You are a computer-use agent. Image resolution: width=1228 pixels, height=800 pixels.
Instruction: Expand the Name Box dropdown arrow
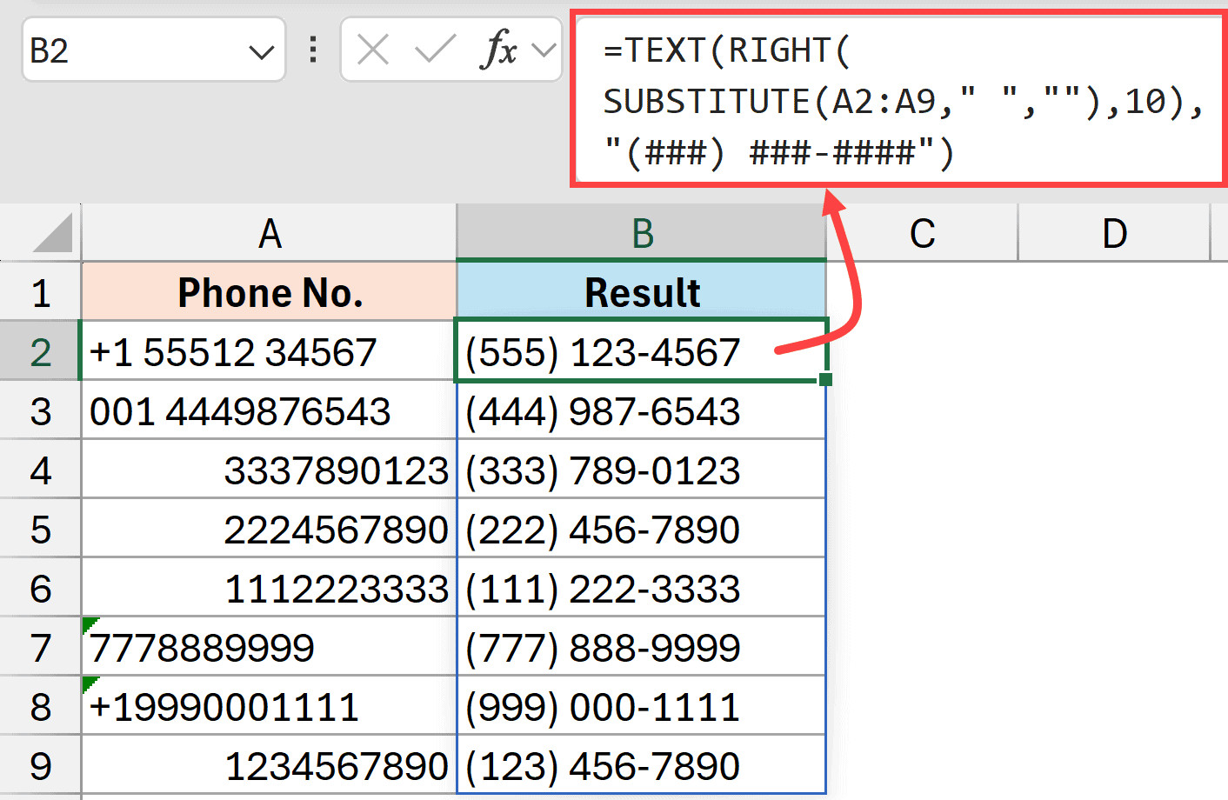click(x=261, y=52)
